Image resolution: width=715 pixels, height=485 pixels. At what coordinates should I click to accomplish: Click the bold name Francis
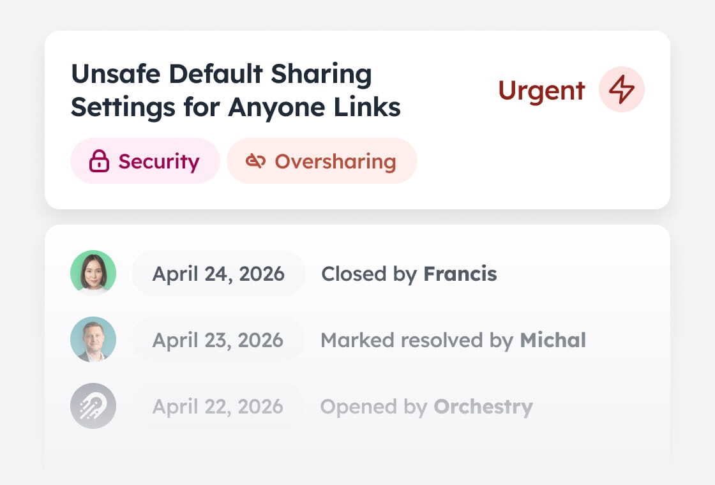coord(460,274)
